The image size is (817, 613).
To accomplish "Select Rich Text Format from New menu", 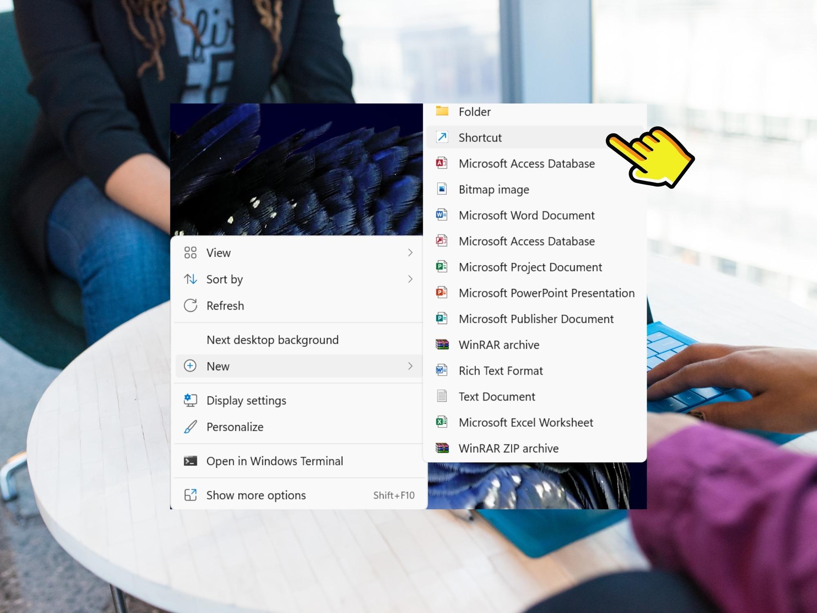I will click(500, 370).
